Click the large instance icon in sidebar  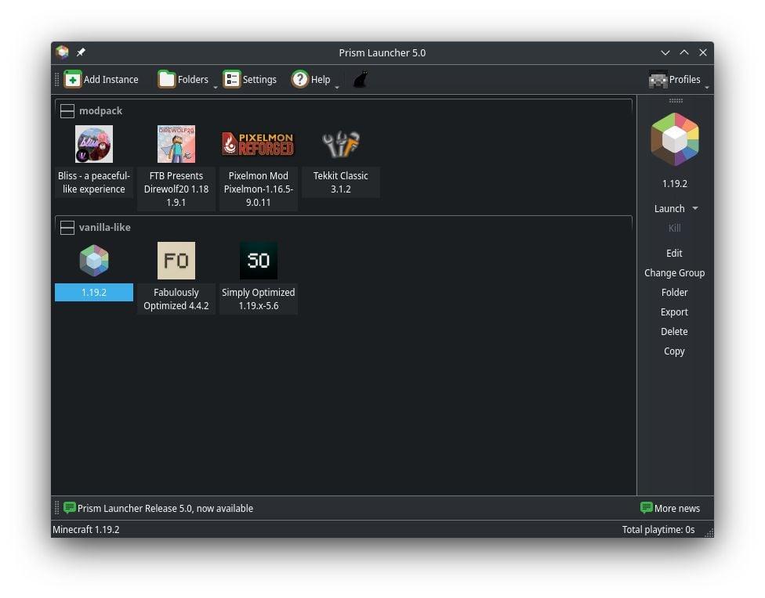point(675,140)
